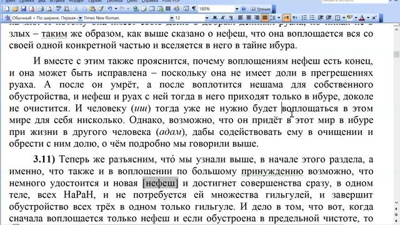Toggle paragraph marks display (¶)
Image resolution: width=400 pixels, height=225 pixels.
point(194,9)
